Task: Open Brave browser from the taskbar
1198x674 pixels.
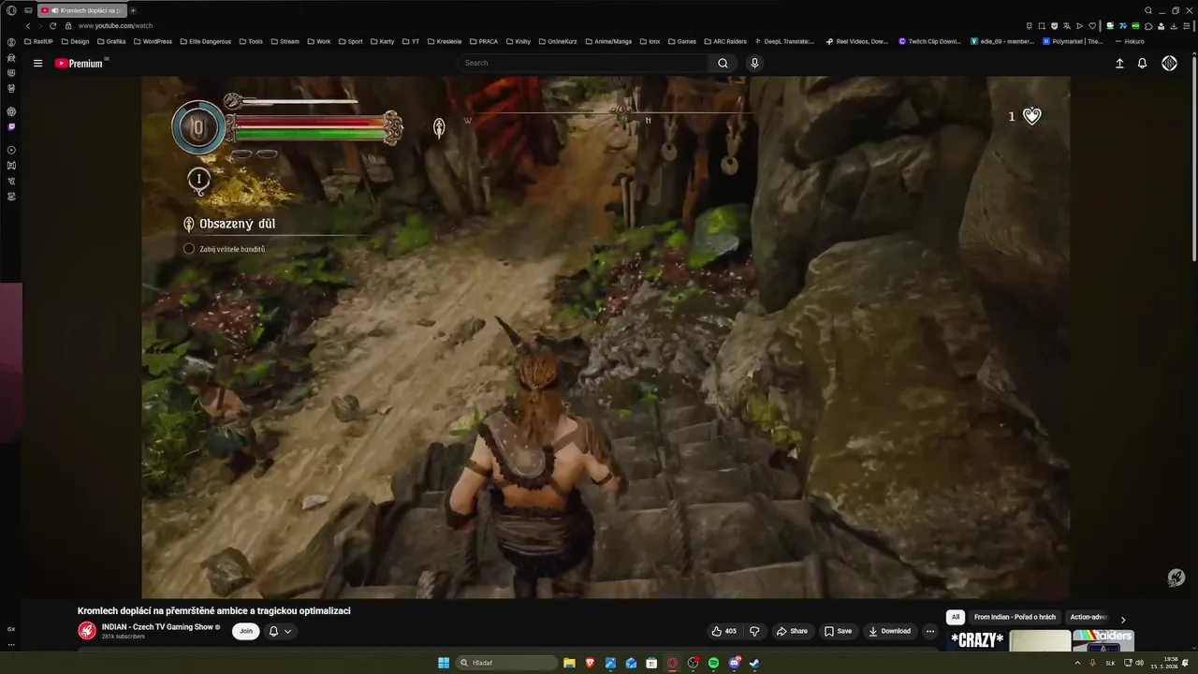Action: pyautogui.click(x=590, y=663)
